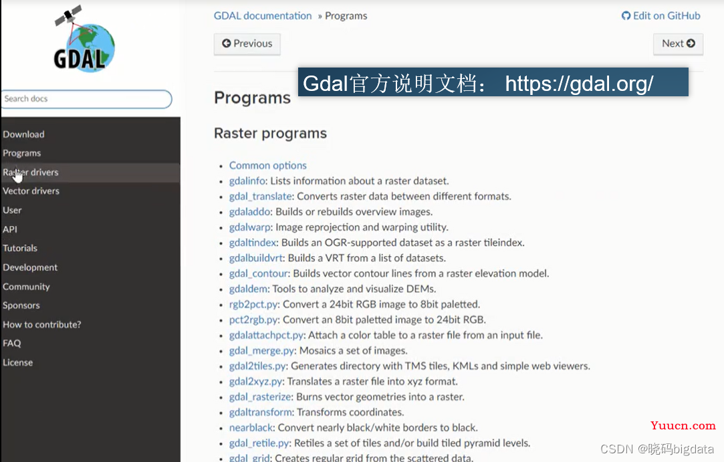Open Edit on GitHub link

coord(661,16)
